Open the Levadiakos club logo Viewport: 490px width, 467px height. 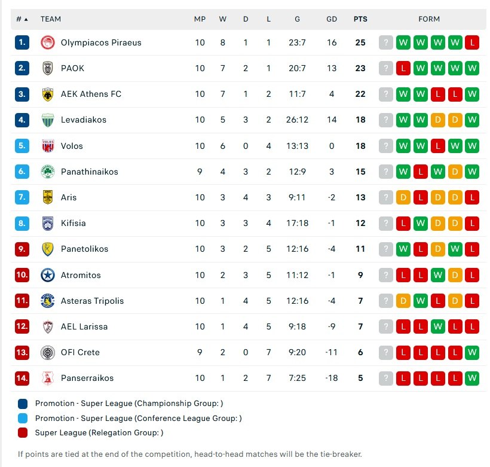click(x=48, y=120)
